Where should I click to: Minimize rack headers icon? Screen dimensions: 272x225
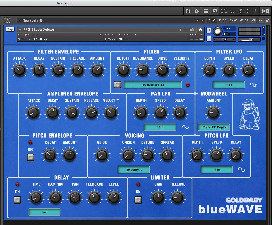pos(268,20)
